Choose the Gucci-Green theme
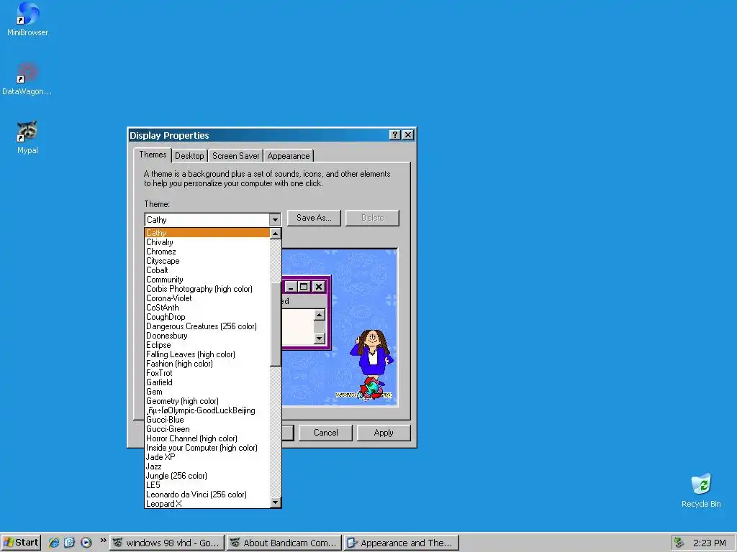Screen dimensions: 737x552 pyautogui.click(x=207, y=429)
